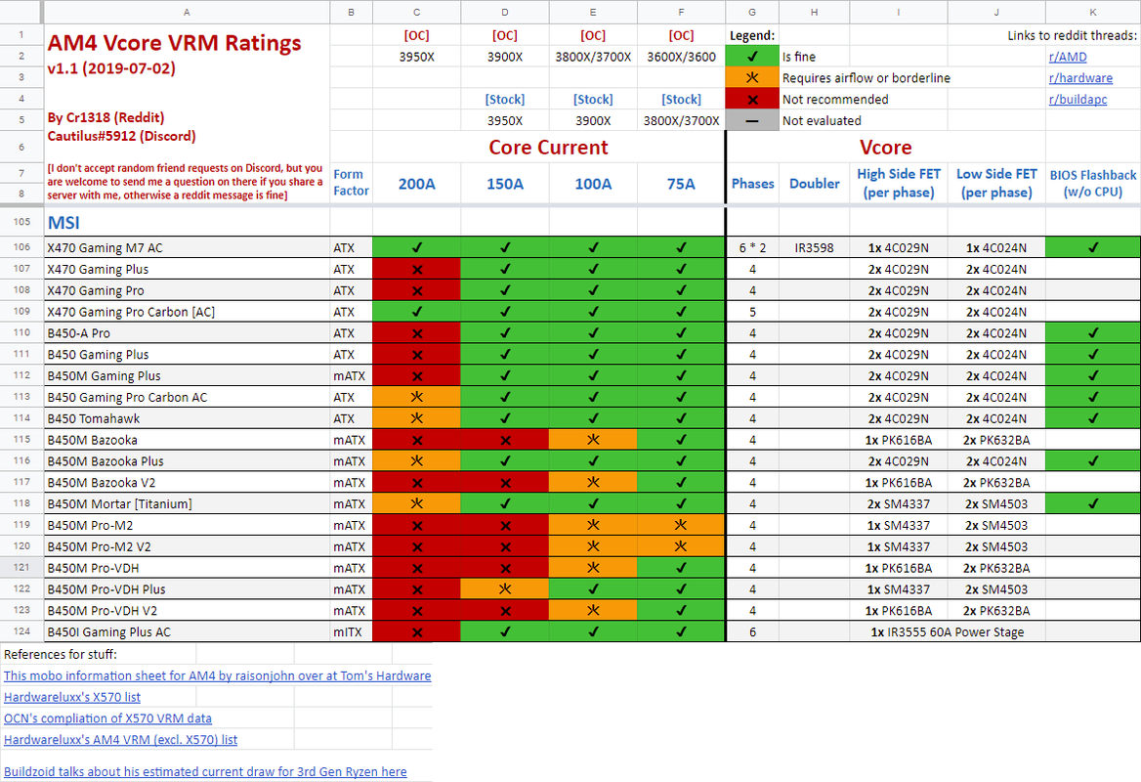Screen dimensions: 1141x782
Task: Click the orange legend swatch for 'Requires airflow'
Action: click(x=751, y=78)
